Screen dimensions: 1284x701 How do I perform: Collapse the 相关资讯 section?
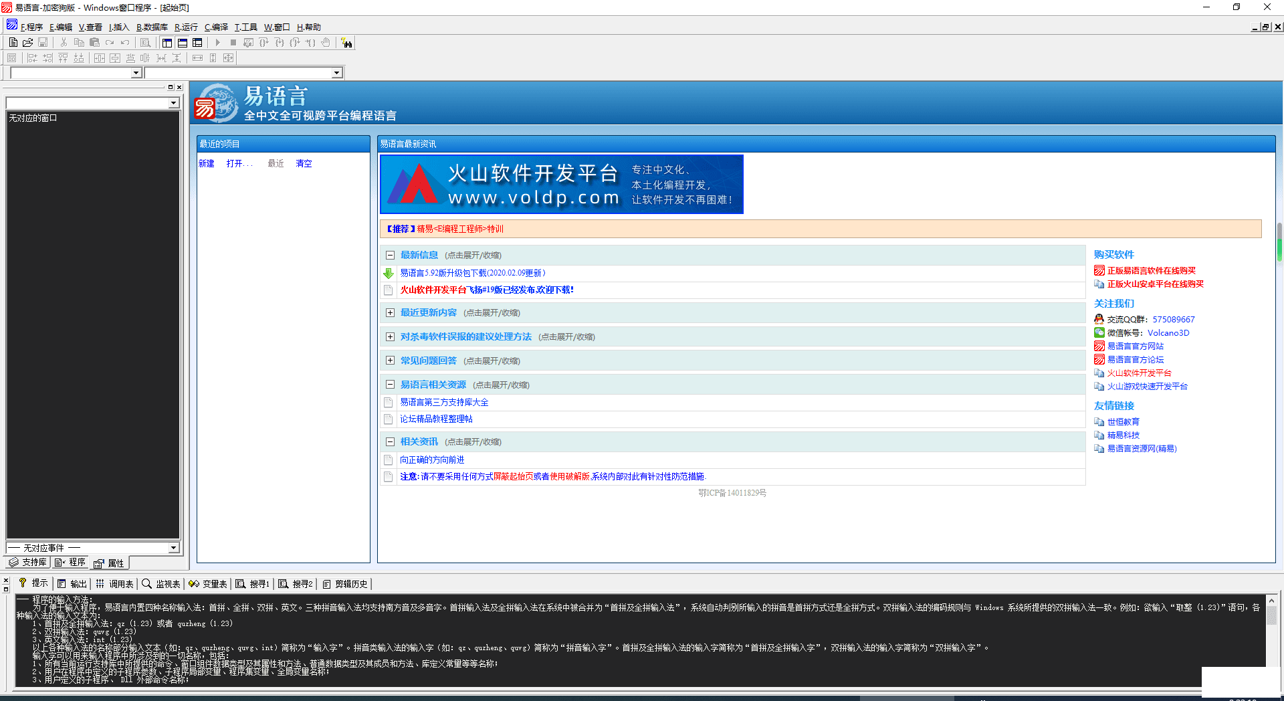[x=390, y=441]
